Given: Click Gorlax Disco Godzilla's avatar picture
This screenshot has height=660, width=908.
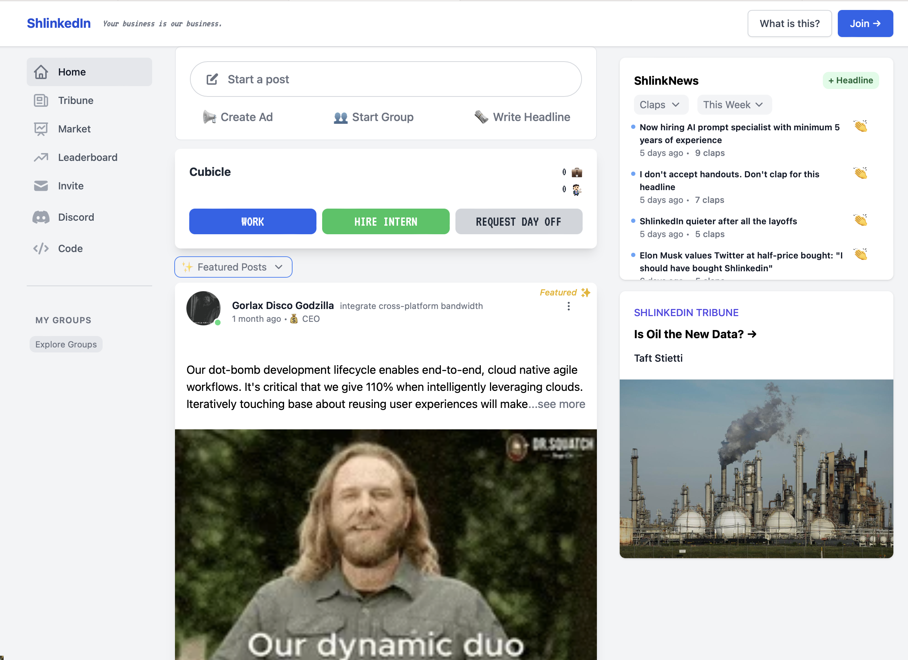Looking at the screenshot, I should [203, 308].
